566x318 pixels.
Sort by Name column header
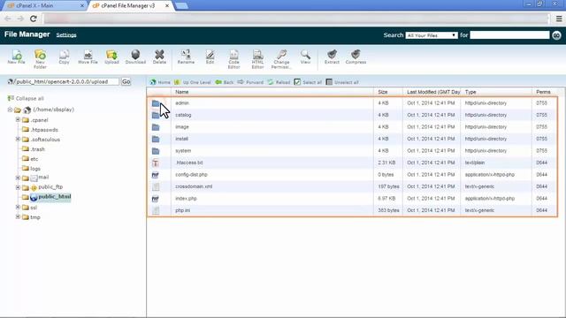[x=182, y=92]
